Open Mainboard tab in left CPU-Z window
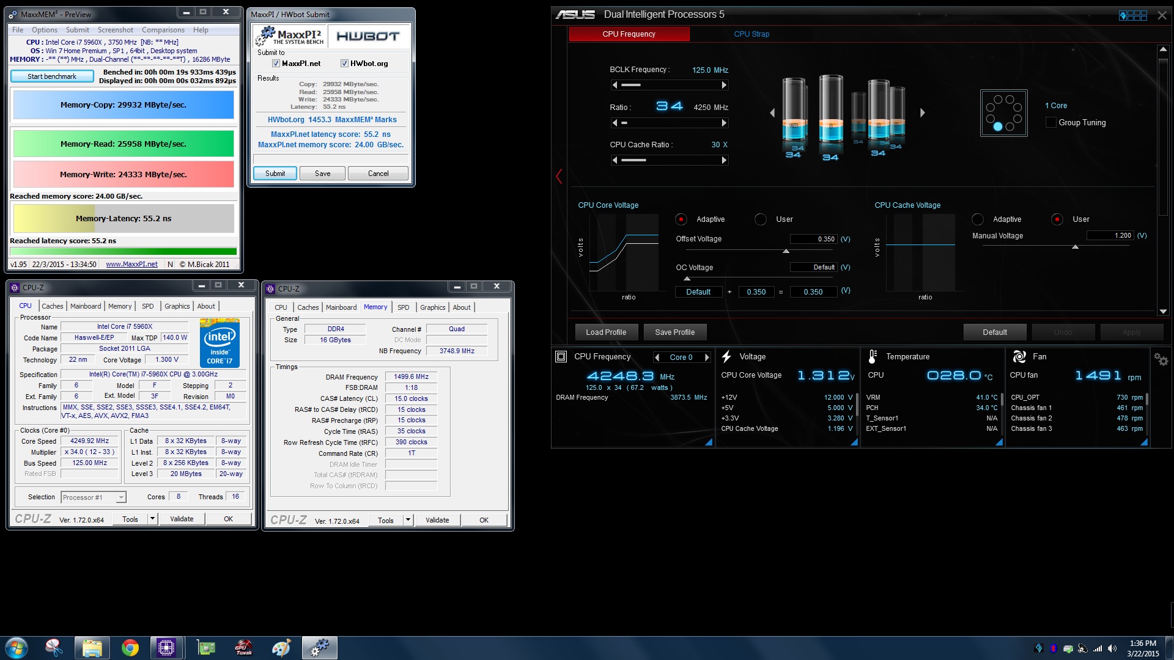 point(86,306)
